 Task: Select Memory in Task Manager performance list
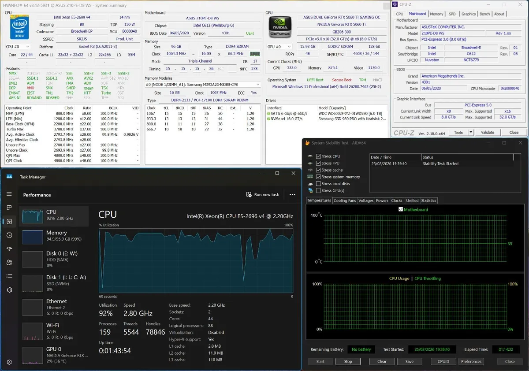coord(53,237)
